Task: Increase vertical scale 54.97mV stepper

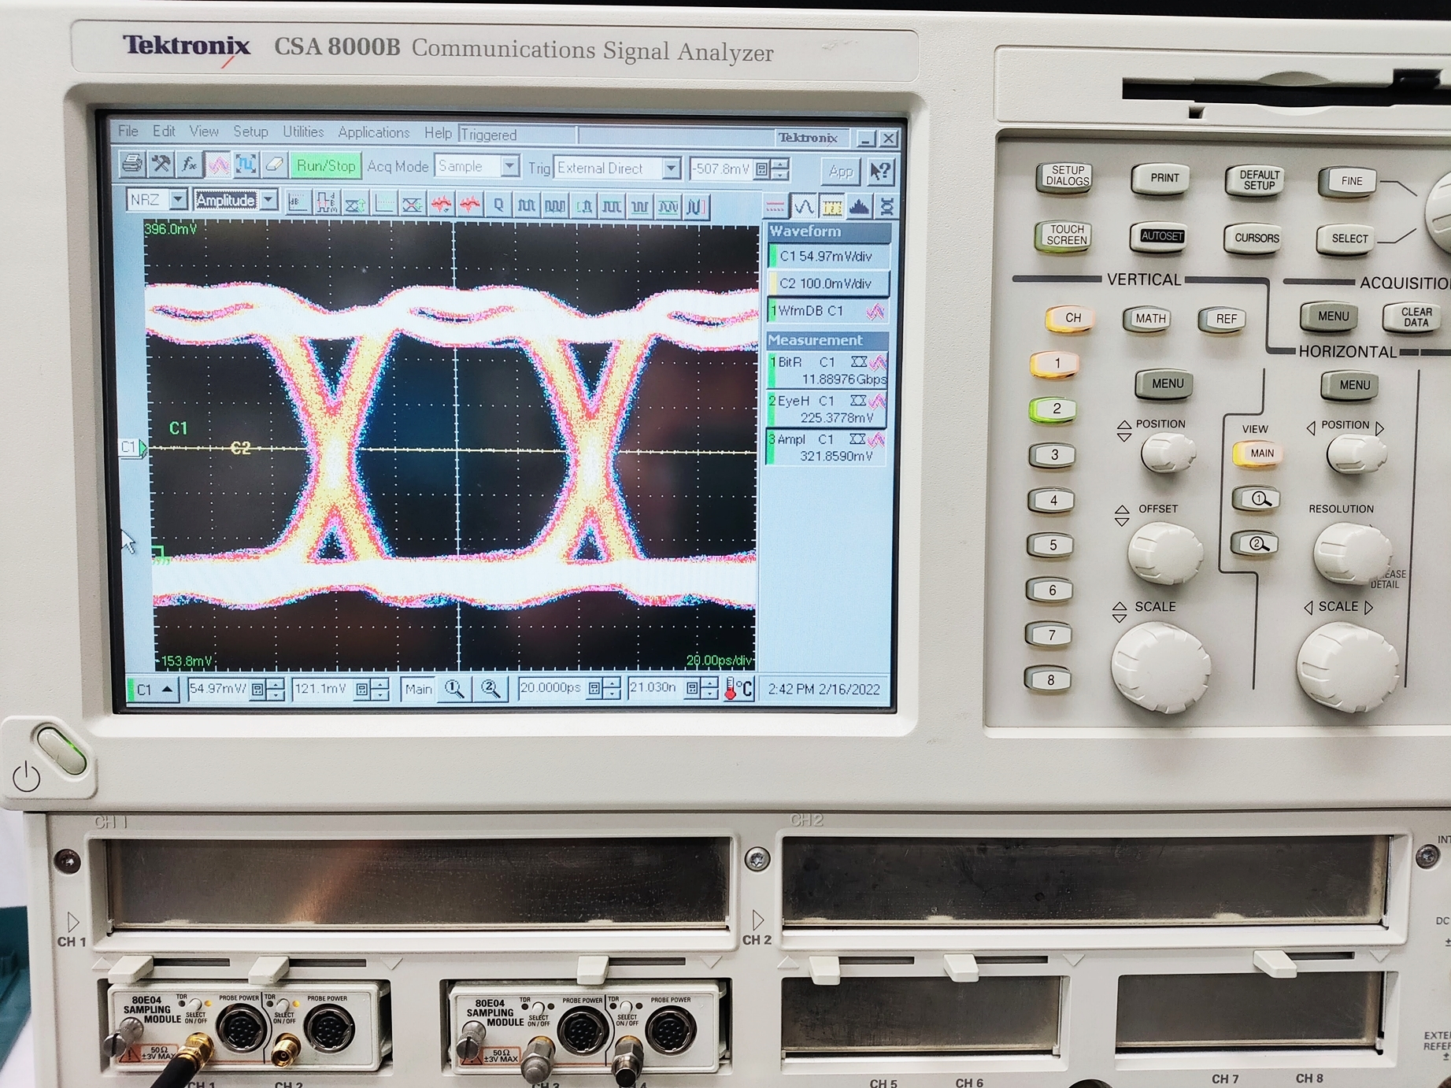Action: pyautogui.click(x=276, y=684)
